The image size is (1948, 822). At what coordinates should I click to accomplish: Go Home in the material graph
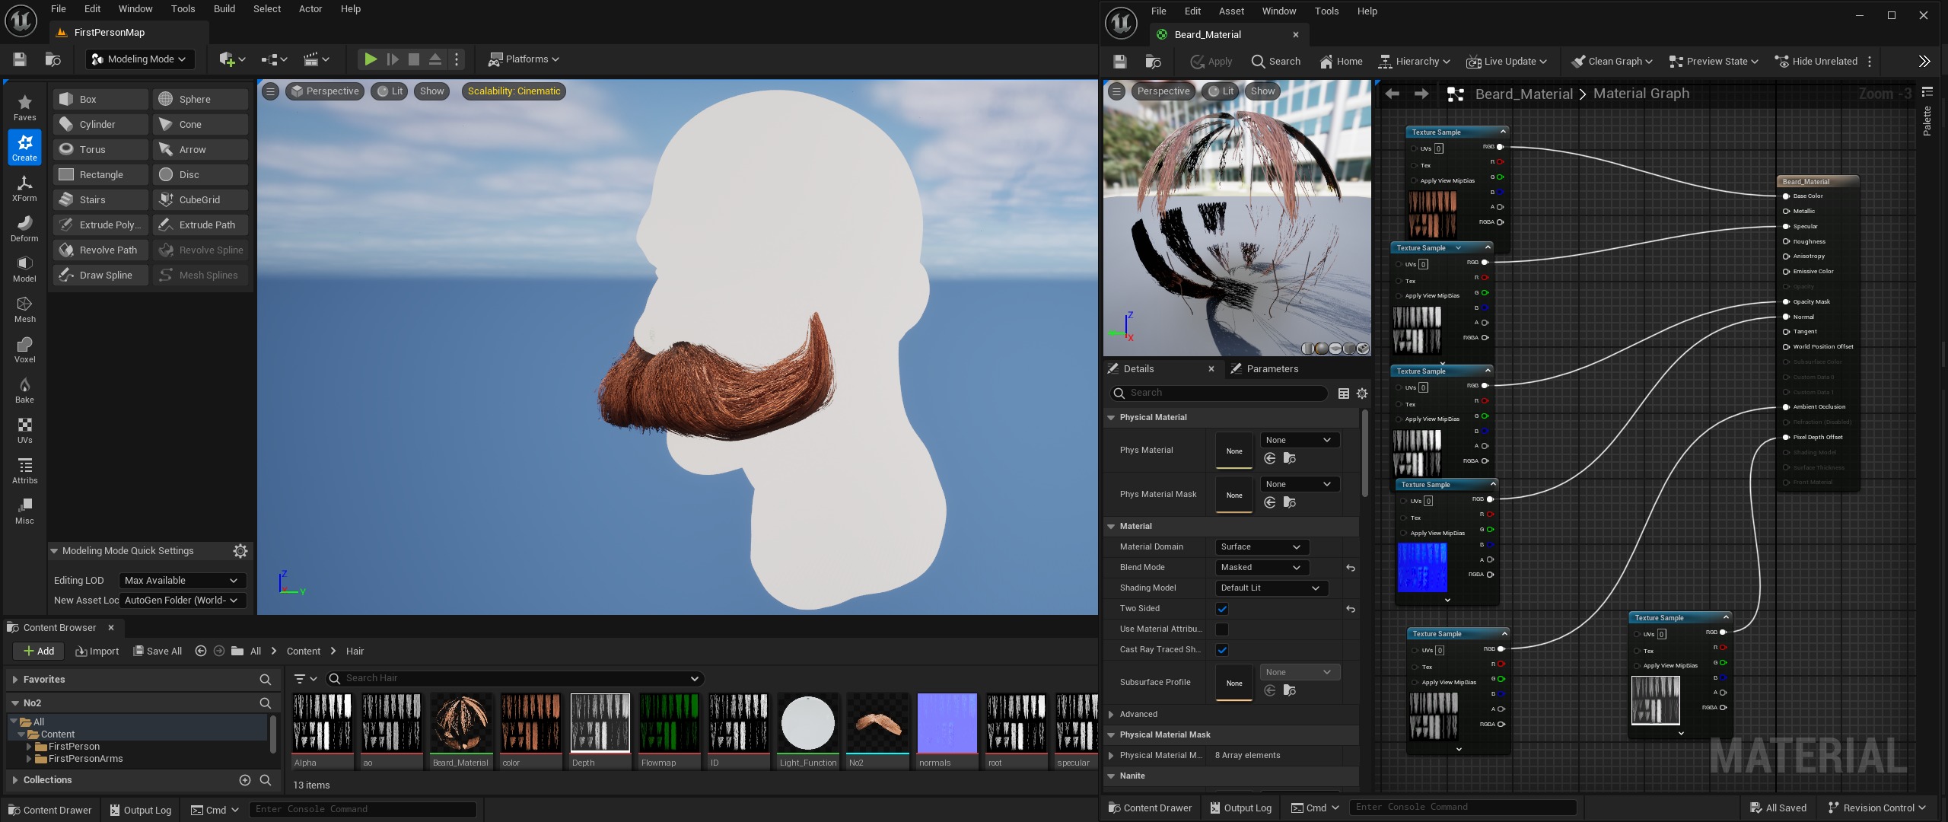(x=1341, y=61)
